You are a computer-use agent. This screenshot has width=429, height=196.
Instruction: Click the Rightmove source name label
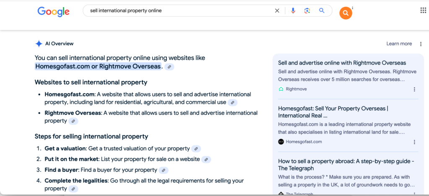click(296, 89)
